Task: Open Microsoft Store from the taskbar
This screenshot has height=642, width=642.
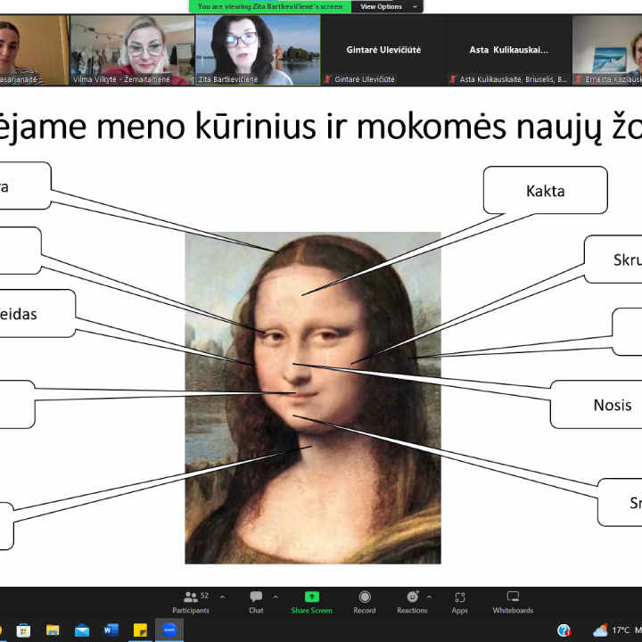Action: (x=23, y=630)
